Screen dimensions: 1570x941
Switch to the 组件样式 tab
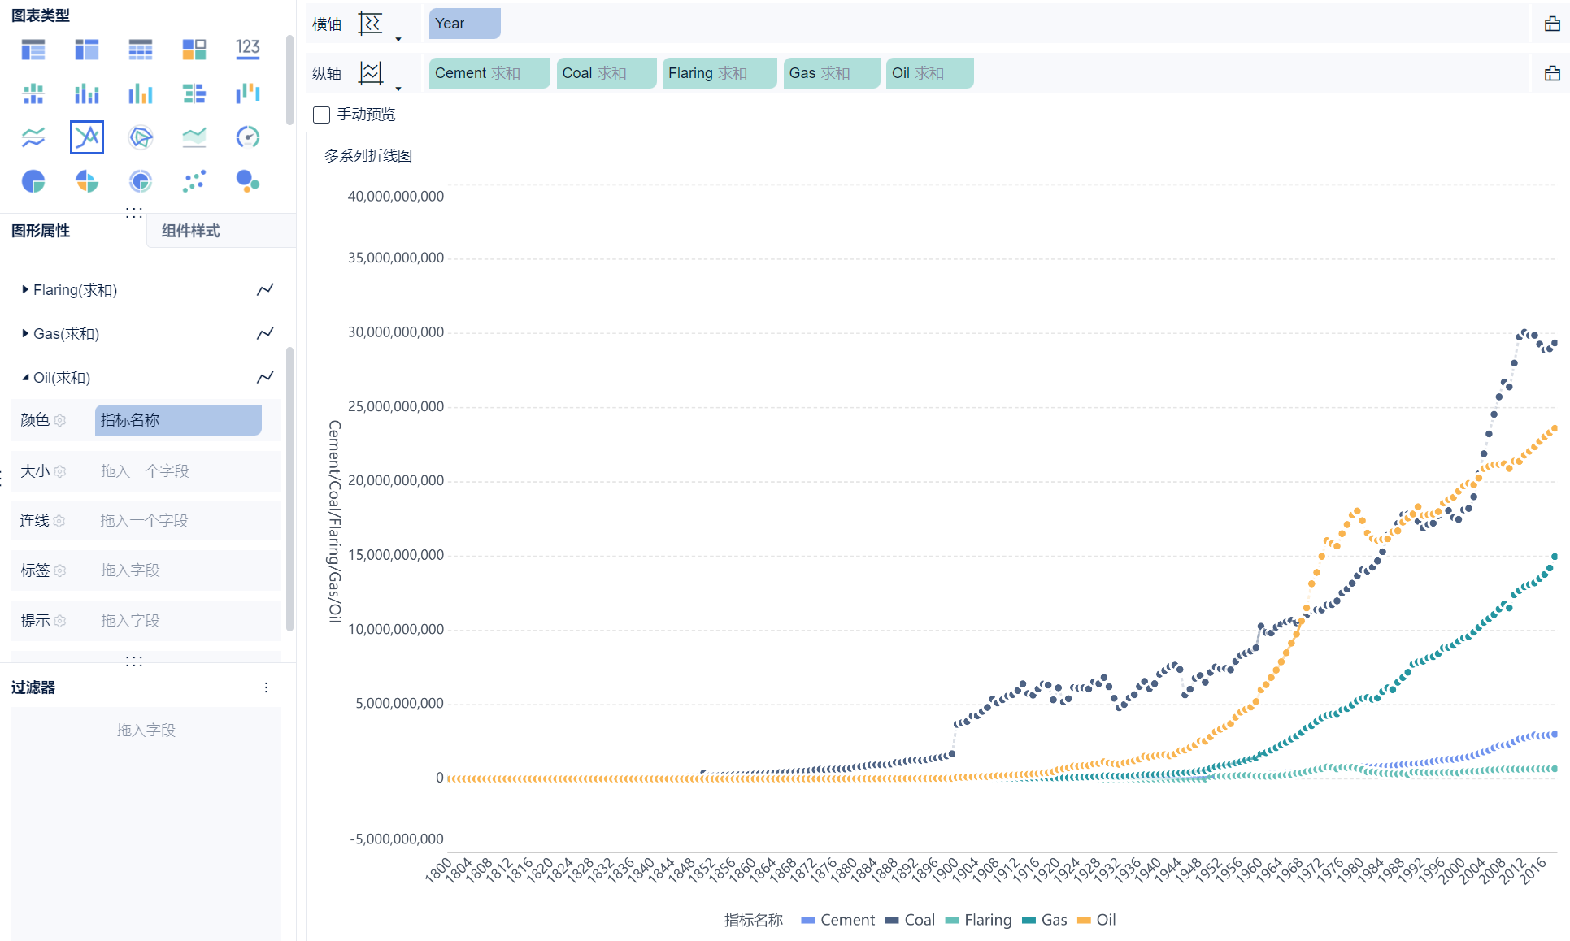[190, 231]
